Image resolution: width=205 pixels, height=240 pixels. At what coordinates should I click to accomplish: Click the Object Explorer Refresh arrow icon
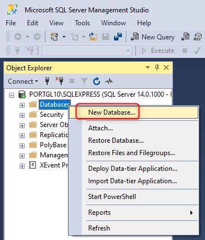97,81
